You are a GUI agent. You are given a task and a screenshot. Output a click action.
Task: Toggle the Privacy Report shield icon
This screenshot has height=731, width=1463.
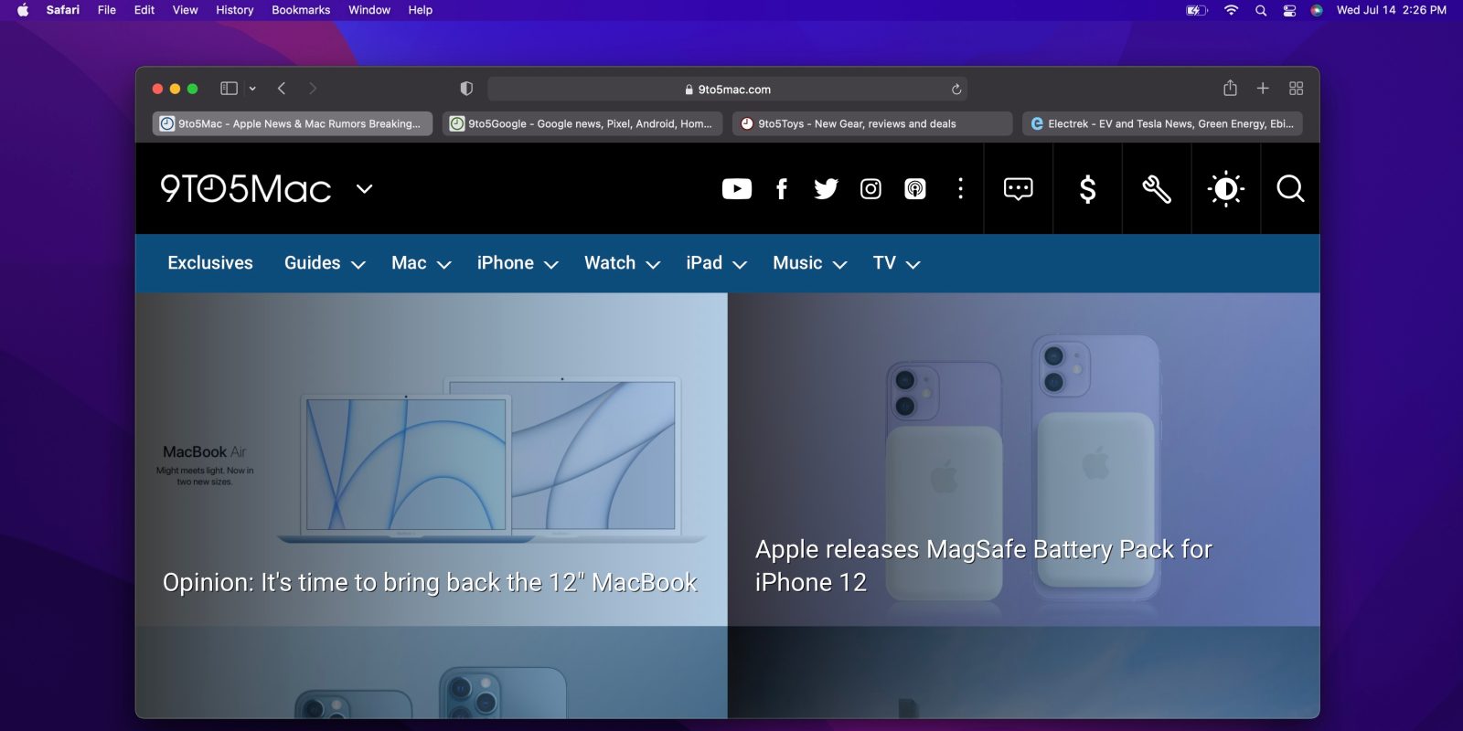coord(466,89)
